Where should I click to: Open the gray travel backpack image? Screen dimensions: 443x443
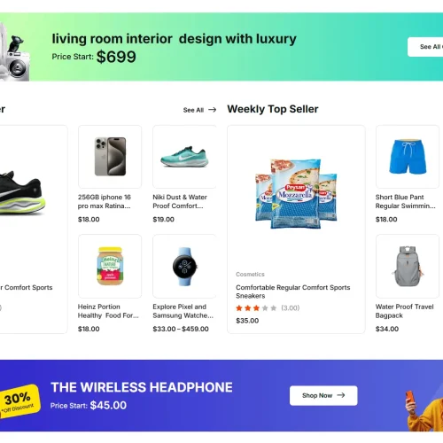coord(408,266)
